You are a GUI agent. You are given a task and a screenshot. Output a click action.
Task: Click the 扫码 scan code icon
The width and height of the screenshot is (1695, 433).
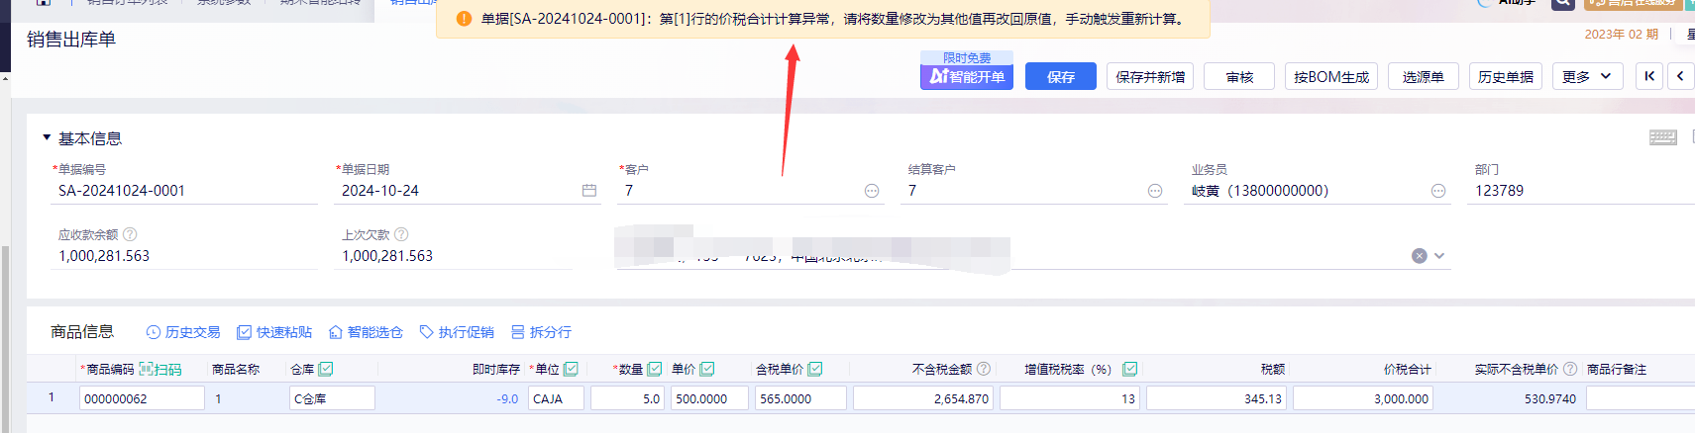tap(160, 369)
